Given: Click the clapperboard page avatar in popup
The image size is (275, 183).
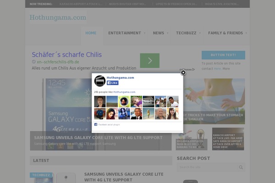Looking at the screenshot, I should point(100,81).
